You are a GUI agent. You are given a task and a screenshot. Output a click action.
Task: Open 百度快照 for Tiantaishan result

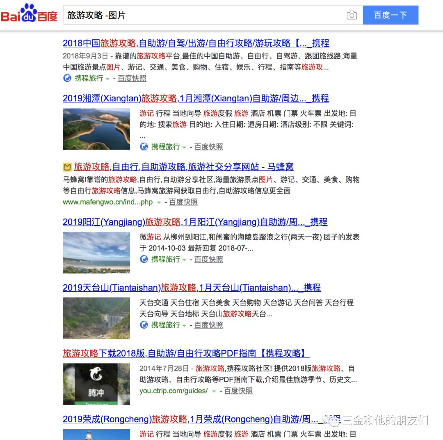click(x=208, y=325)
